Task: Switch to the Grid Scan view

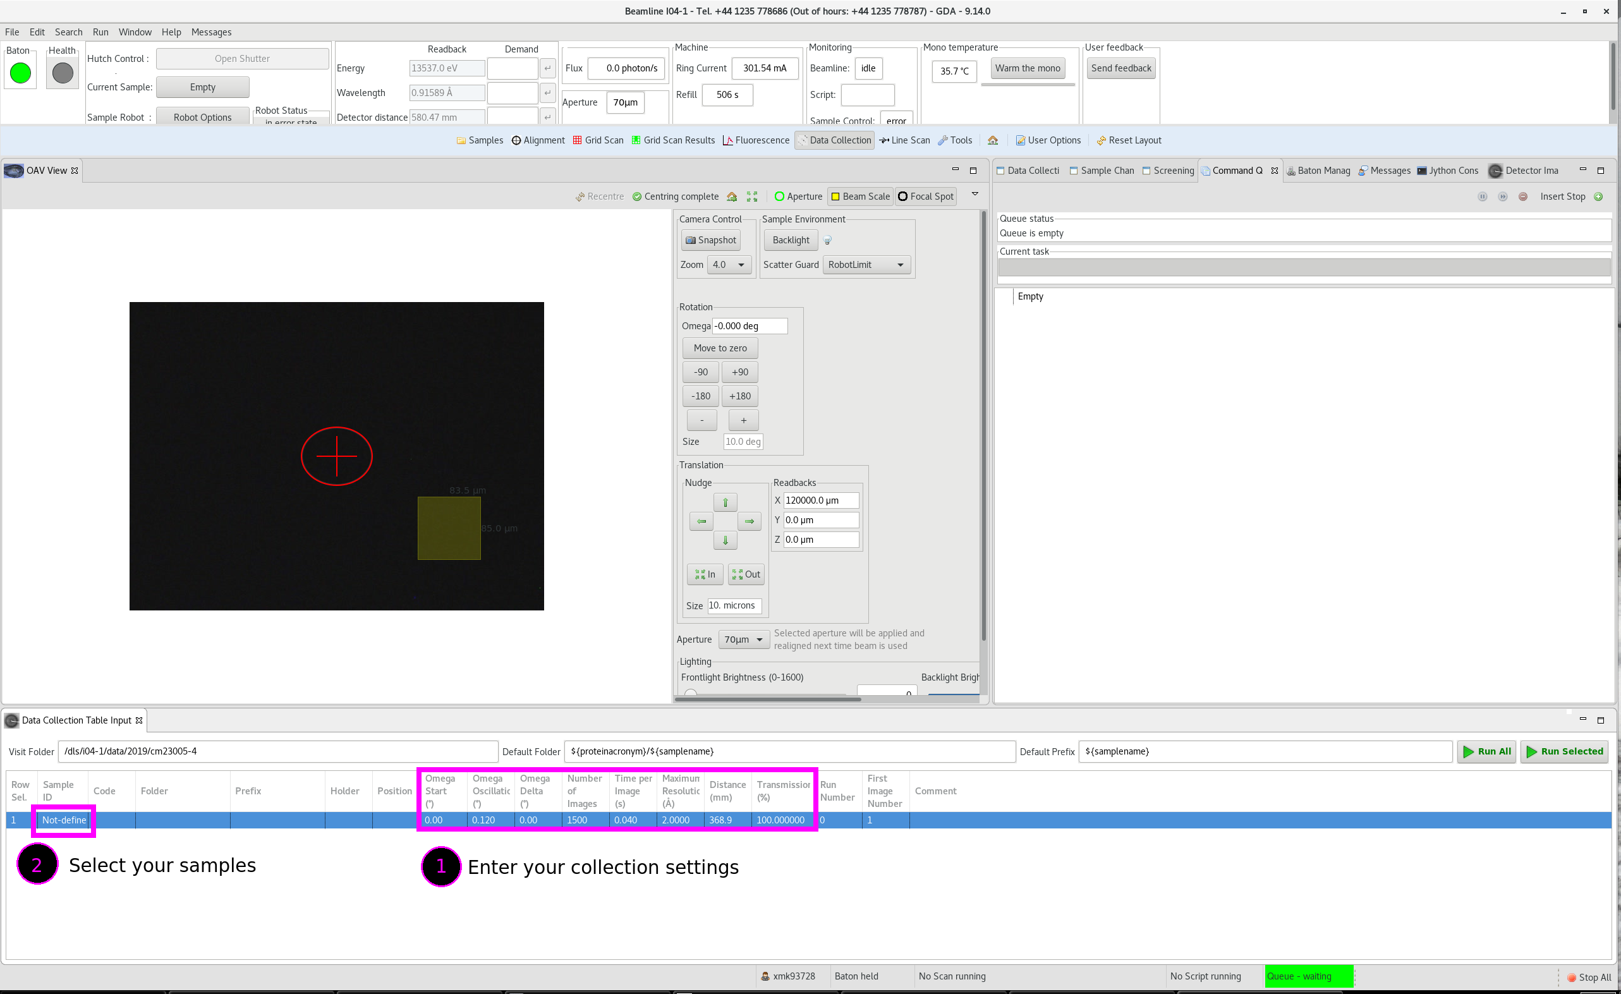Action: 597,140
